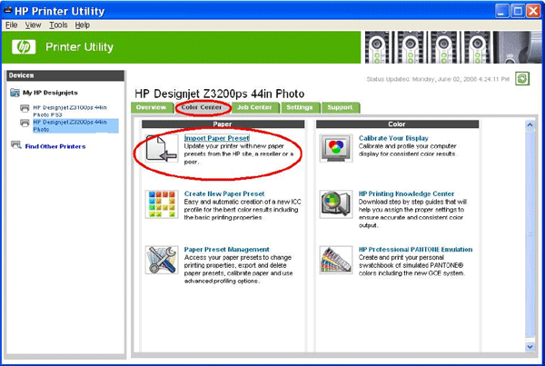545x366 pixels.
Task: Switch to the Support tab
Action: [x=340, y=107]
